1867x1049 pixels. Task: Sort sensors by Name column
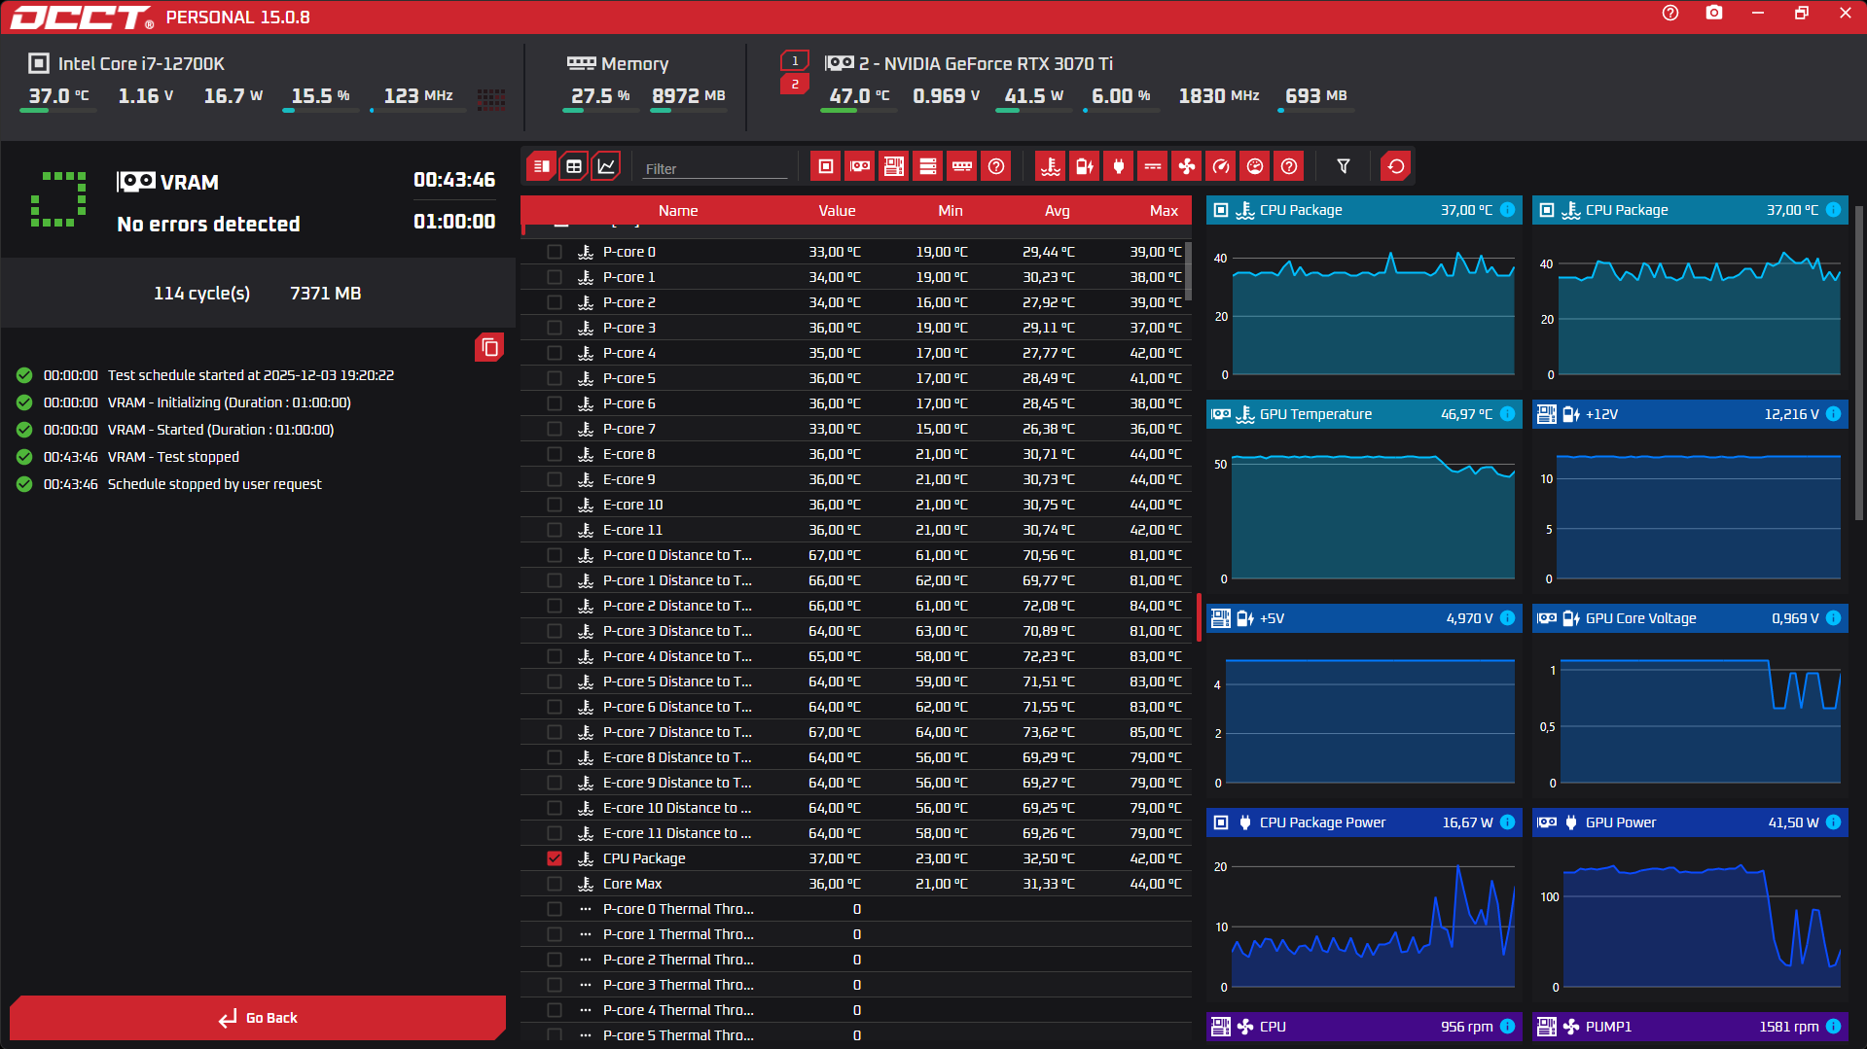pos(678,211)
